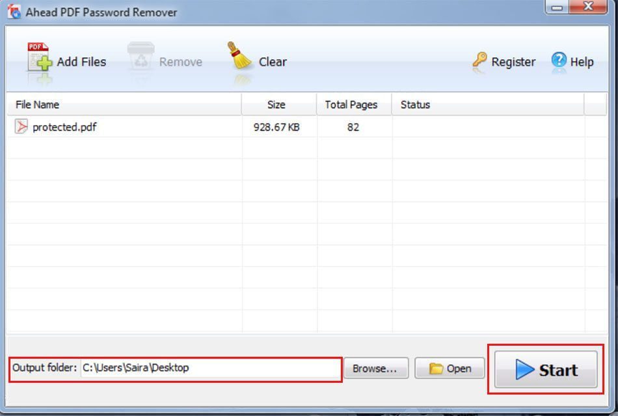The image size is (618, 416).
Task: Click the Remove recycle bin icon
Action: click(141, 55)
